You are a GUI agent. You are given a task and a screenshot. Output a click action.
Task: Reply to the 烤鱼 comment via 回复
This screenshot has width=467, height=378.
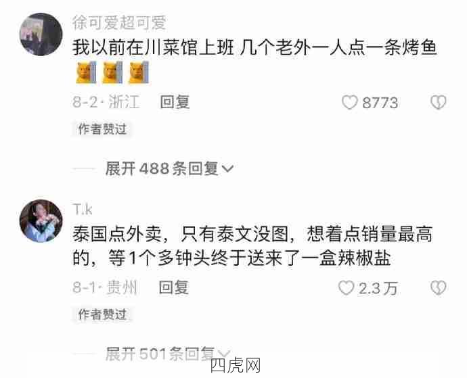pos(175,102)
